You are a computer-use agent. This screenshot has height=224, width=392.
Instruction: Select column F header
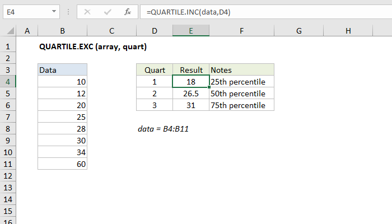tap(241, 31)
